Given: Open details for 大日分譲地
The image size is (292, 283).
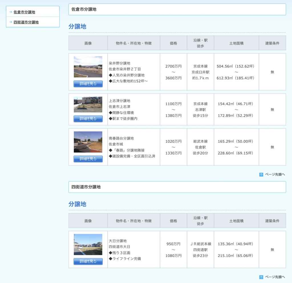Looking at the screenshot, I should pos(88,261).
